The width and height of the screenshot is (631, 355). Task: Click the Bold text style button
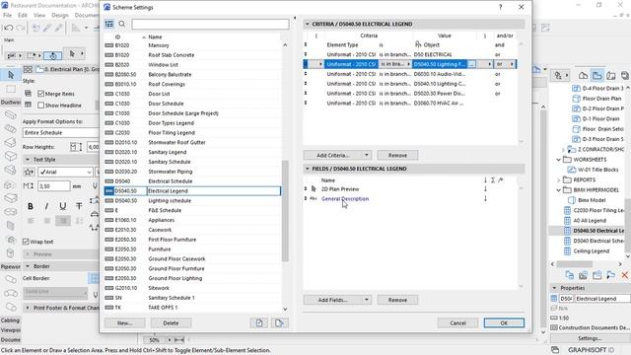click(x=31, y=206)
